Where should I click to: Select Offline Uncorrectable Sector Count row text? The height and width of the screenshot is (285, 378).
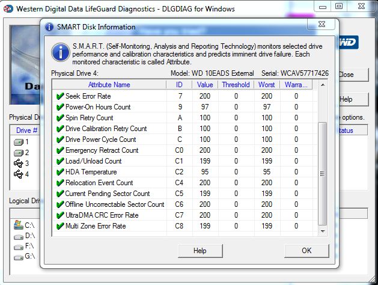coord(115,204)
